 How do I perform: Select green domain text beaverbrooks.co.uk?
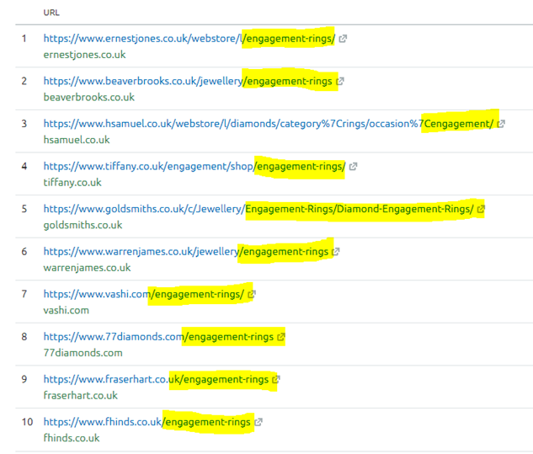click(x=89, y=97)
